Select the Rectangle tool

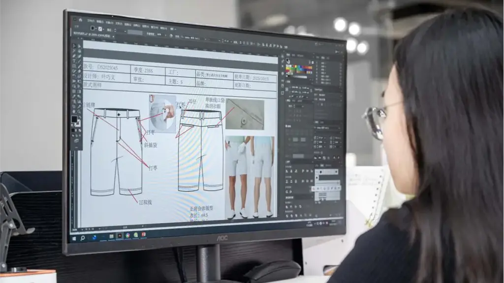(74, 66)
